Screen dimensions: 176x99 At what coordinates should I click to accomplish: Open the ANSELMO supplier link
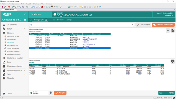click(86, 37)
